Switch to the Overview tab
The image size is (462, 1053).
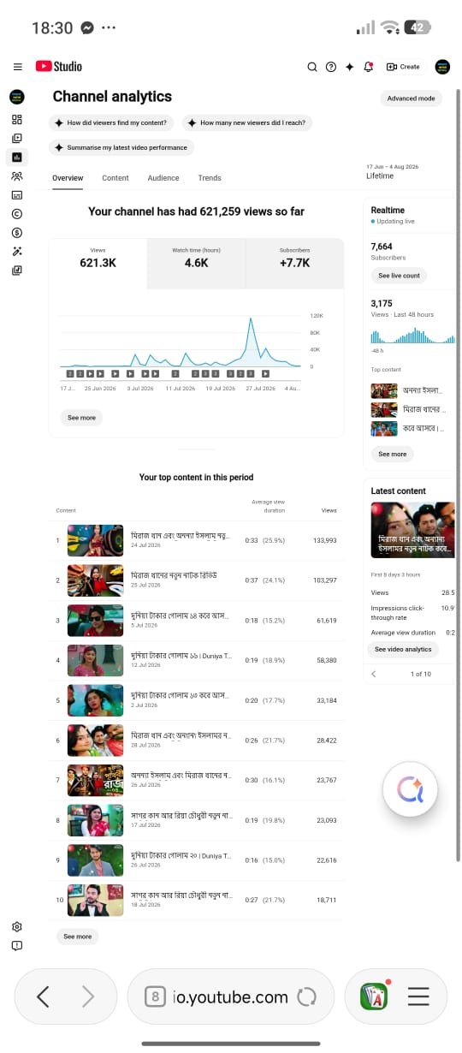click(68, 178)
